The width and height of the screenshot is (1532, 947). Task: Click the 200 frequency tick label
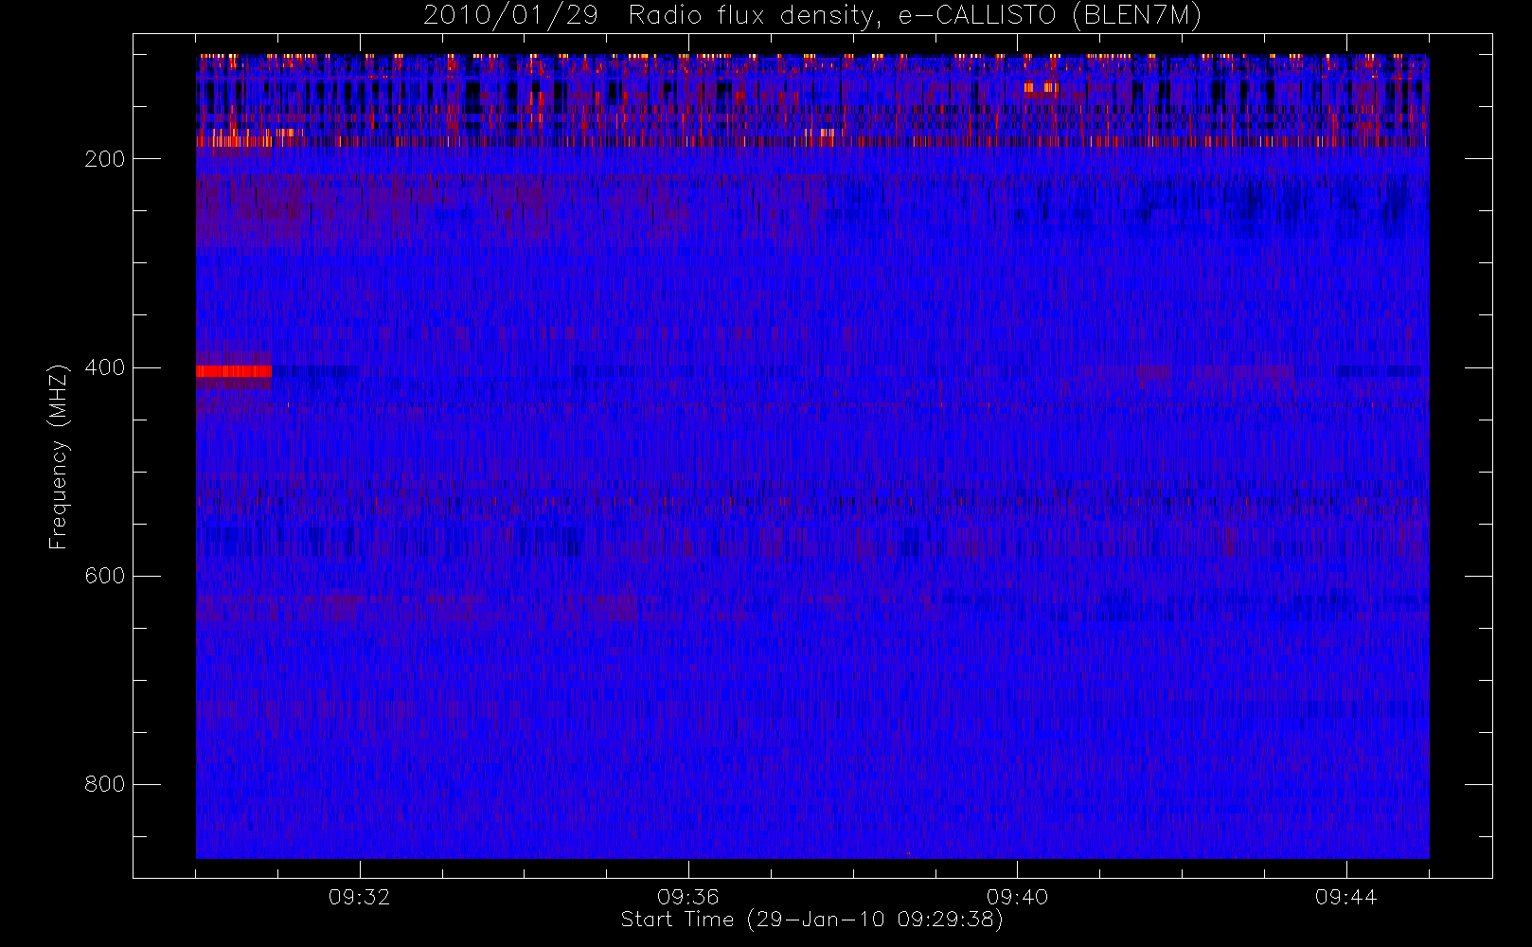point(104,159)
